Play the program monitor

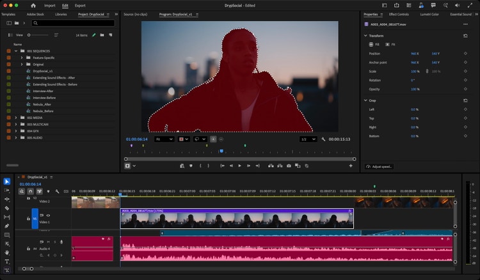(x=240, y=166)
